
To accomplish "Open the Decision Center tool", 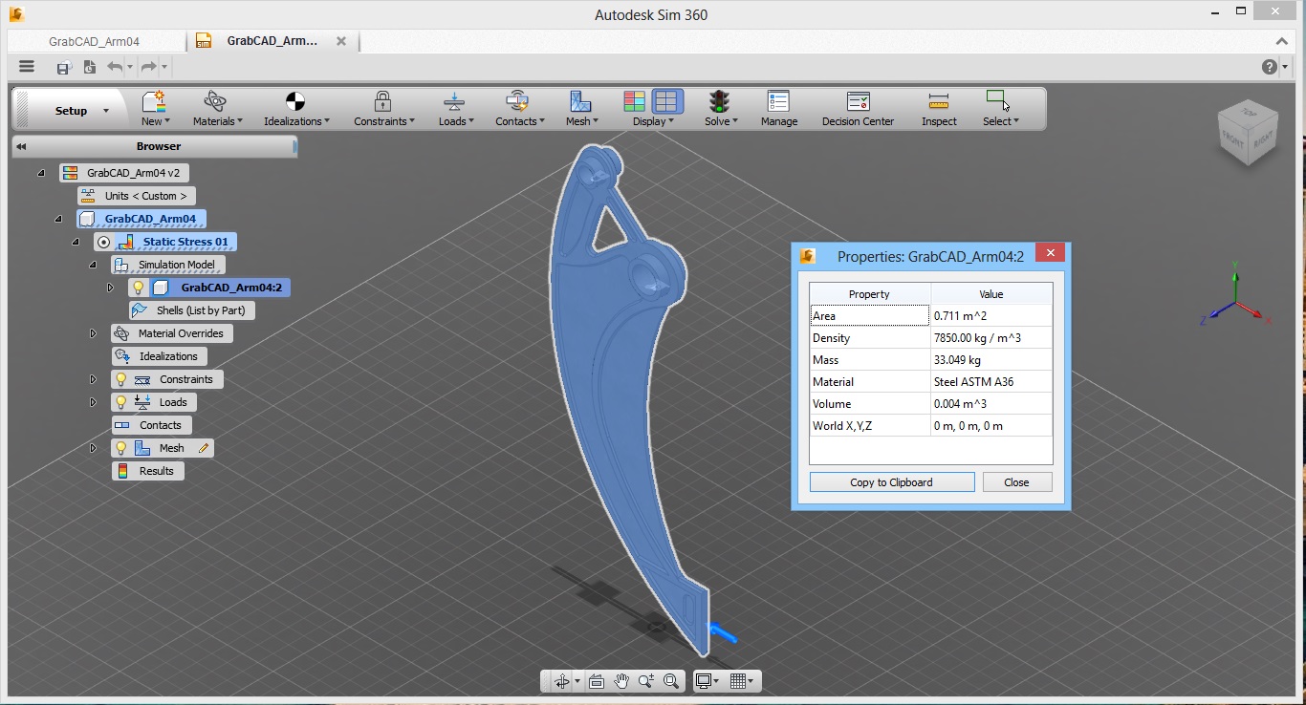I will [858, 109].
